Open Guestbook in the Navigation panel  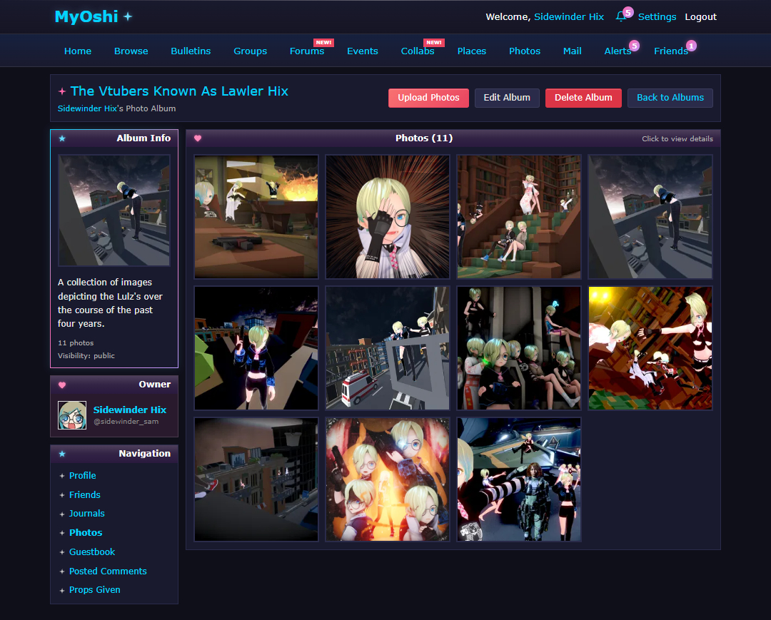92,552
